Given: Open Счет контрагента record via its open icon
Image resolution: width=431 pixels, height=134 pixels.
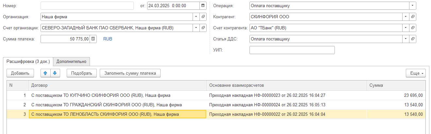Looking at the screenshot, I should [x=413, y=28].
